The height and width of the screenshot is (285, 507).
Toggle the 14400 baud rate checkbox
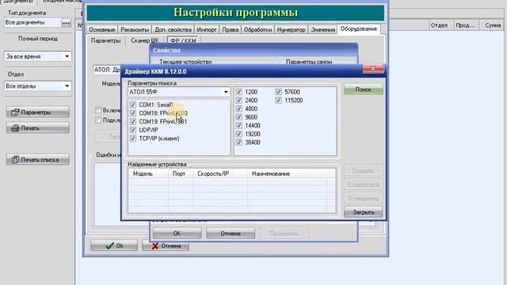(239, 125)
